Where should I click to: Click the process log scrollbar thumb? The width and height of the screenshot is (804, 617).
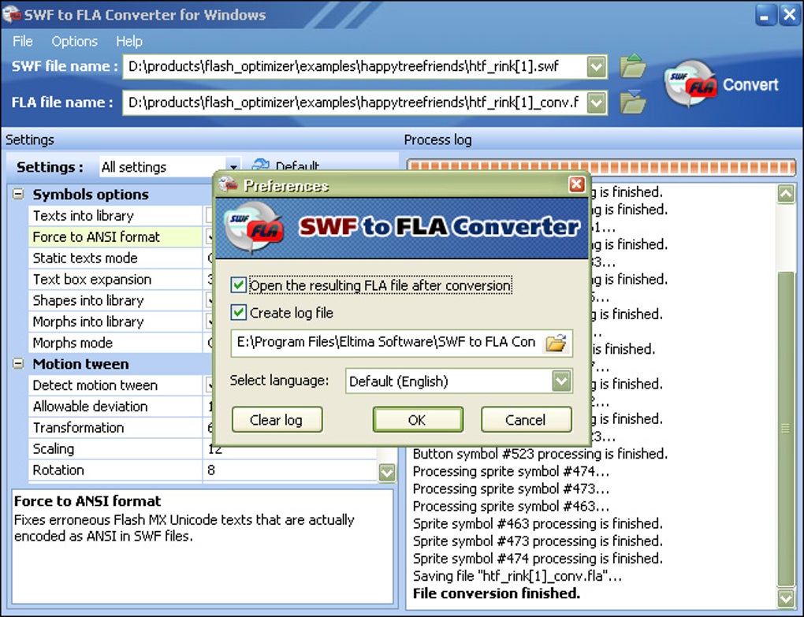(x=786, y=428)
